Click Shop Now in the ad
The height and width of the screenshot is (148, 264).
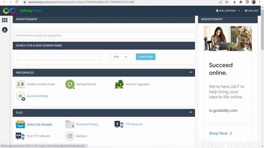click(x=221, y=133)
